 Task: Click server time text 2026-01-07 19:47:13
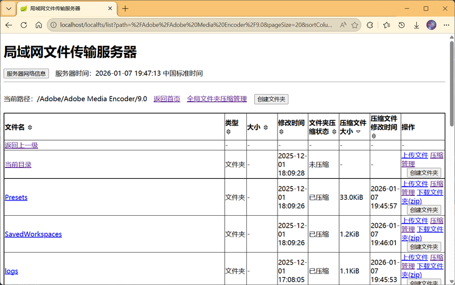[x=128, y=74]
